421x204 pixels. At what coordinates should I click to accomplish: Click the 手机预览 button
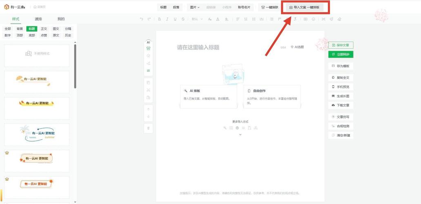(x=341, y=87)
